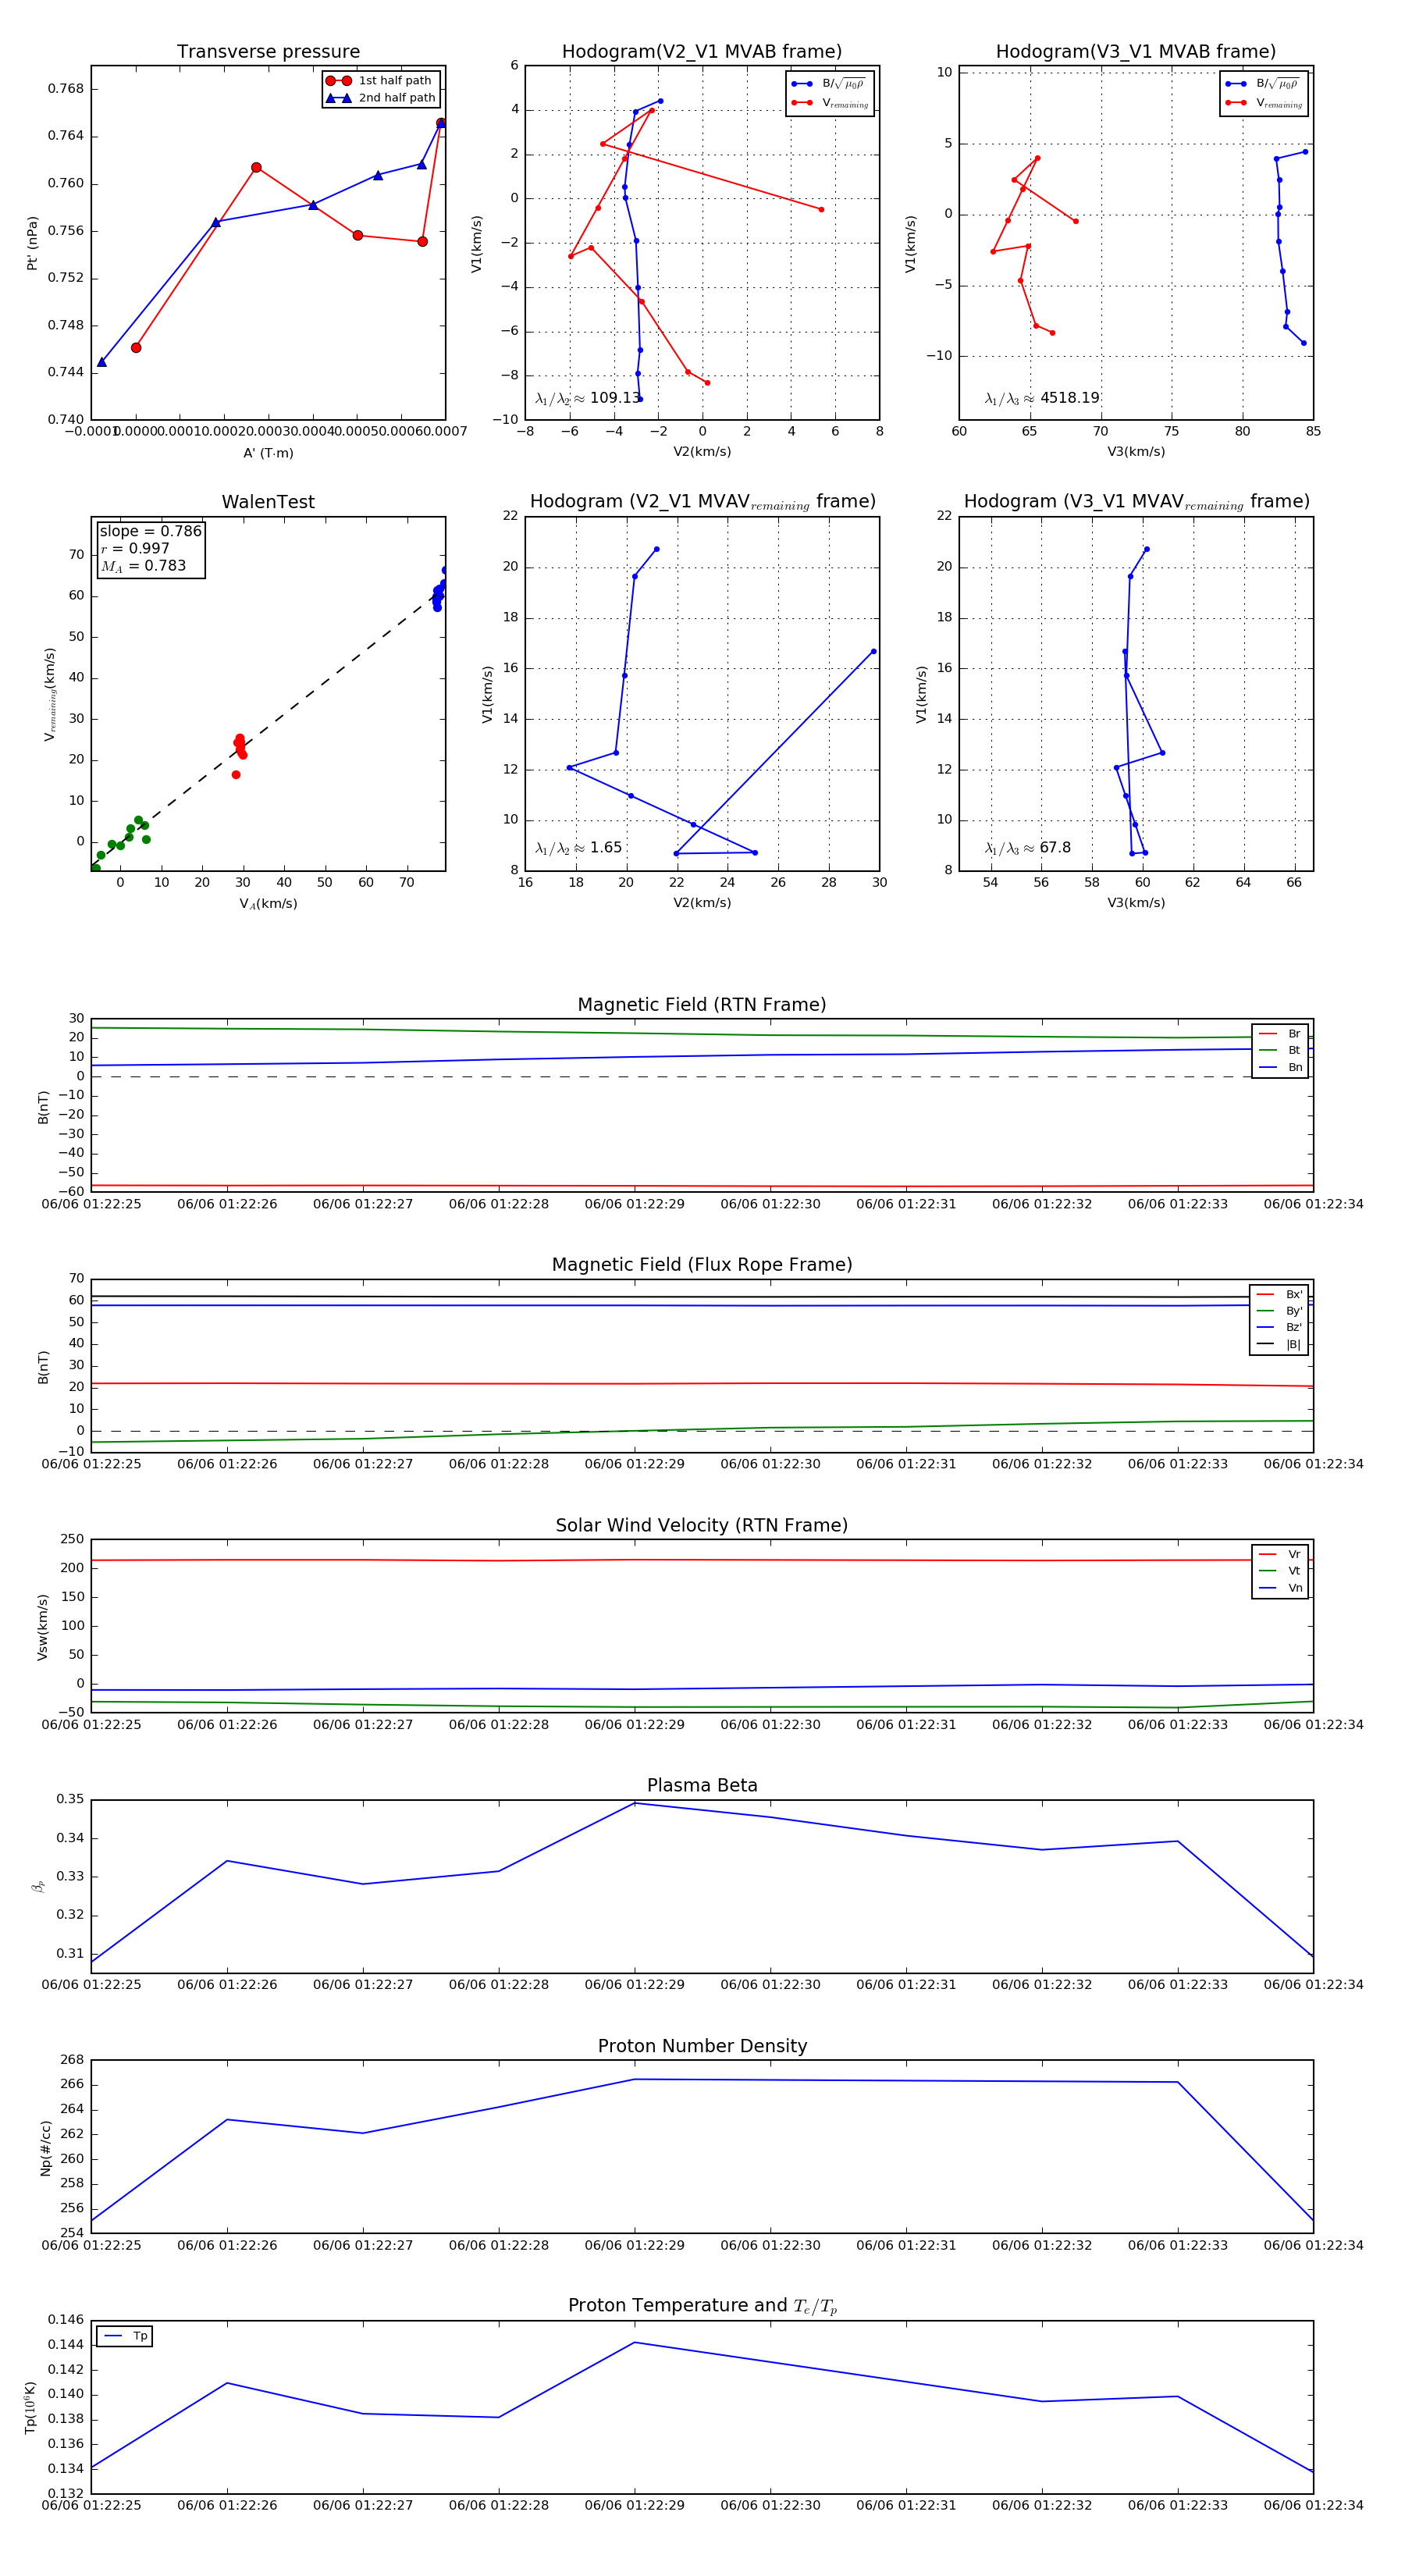1405x2576 pixels.
Task: Click the proton temperature peak near 01:22:29
Action: pyautogui.click(x=635, y=2342)
